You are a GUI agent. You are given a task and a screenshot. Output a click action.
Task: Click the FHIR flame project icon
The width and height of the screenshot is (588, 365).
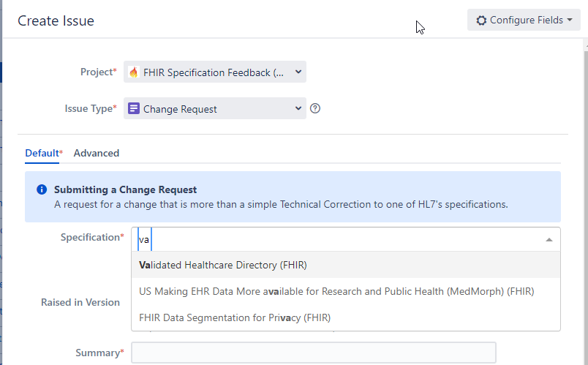click(134, 72)
